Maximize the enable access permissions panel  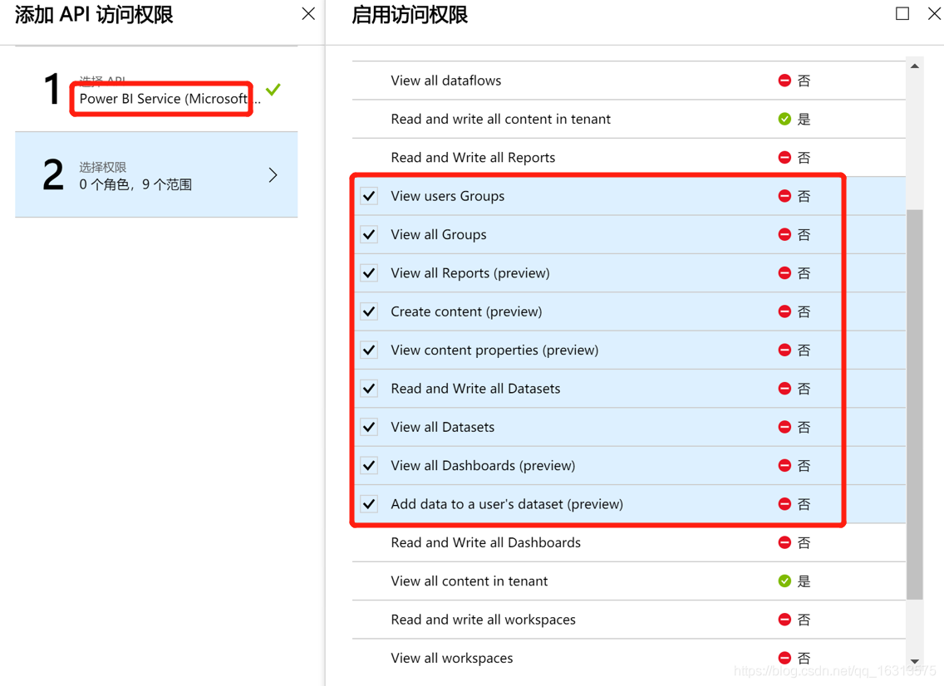[902, 14]
